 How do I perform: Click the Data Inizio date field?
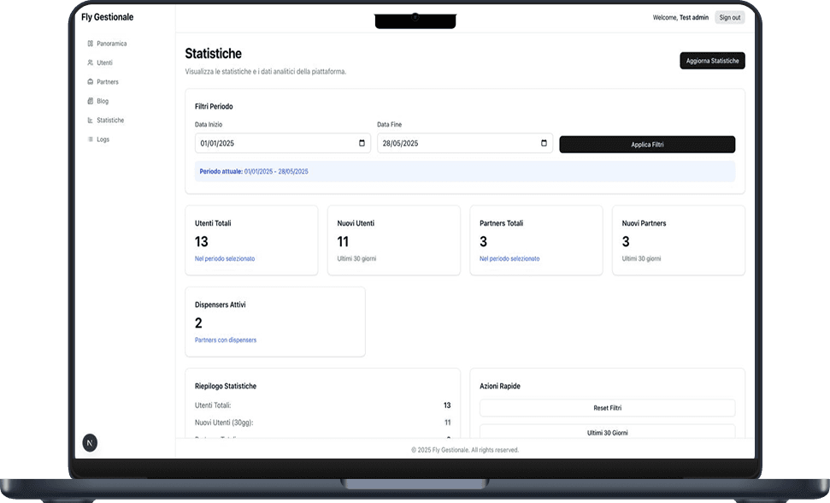pyautogui.click(x=274, y=144)
